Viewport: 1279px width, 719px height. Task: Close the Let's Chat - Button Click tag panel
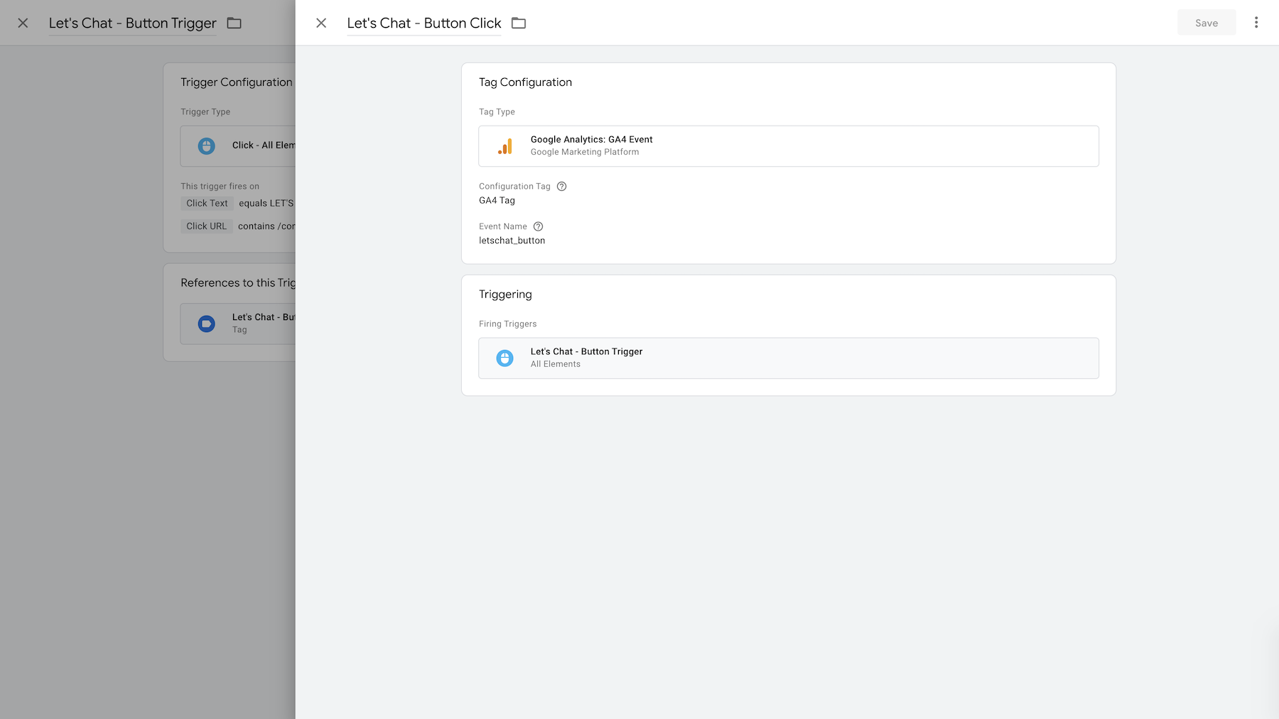[x=321, y=23]
